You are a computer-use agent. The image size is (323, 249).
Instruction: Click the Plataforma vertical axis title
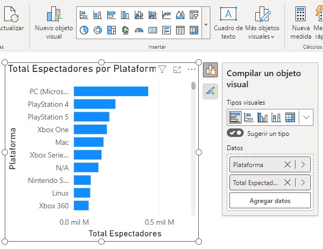(x=12, y=149)
